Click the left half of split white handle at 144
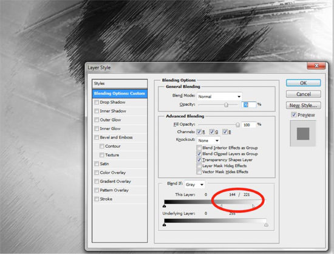The height and width of the screenshot is (254, 334). click(221, 206)
